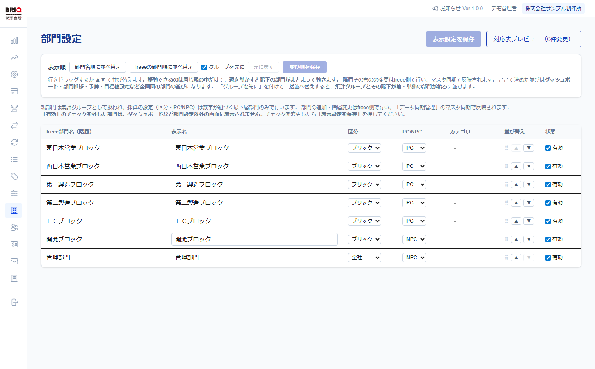
Task: Move 管理部門 up with ▲ button
Action: coord(516,258)
